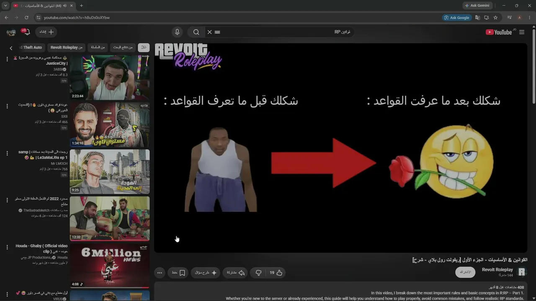Viewport: 536px width, 301px height.
Task: Visit the 3ABSI channel
Action: click(60, 69)
